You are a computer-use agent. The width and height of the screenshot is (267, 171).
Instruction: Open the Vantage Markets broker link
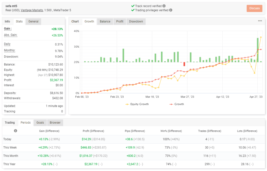[32, 10]
